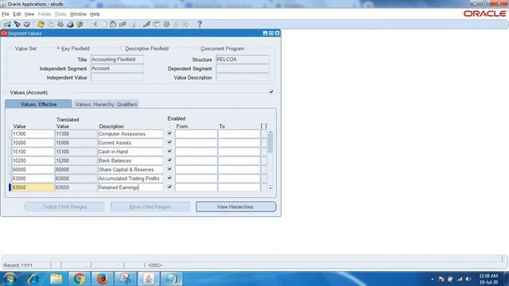
Task: Toggle the Values (Account) checkbox
Action: click(x=271, y=92)
